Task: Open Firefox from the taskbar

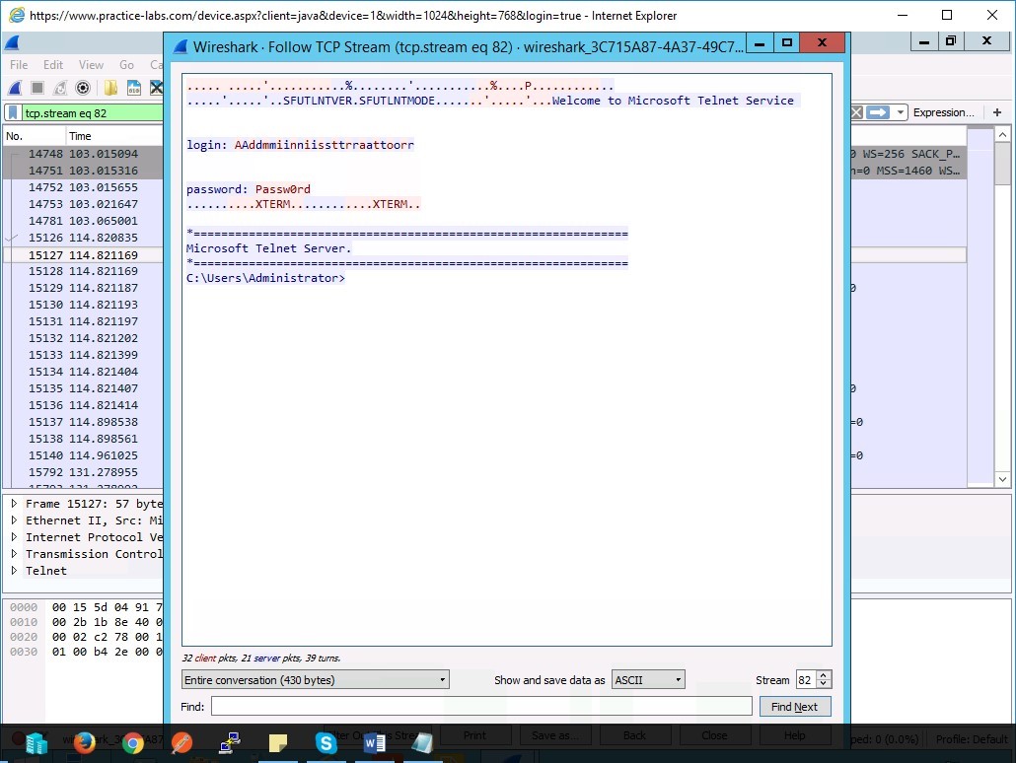Action: pos(84,743)
